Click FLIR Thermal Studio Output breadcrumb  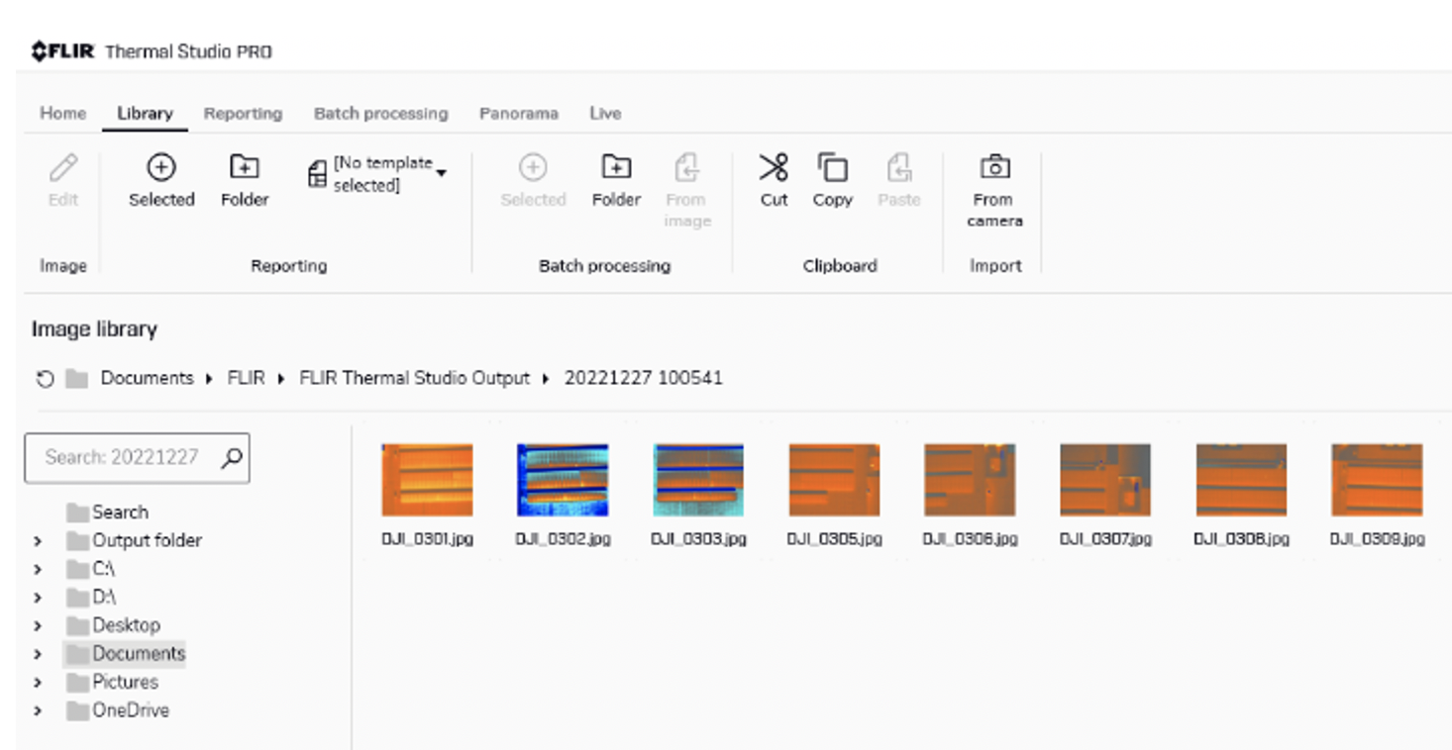[414, 378]
